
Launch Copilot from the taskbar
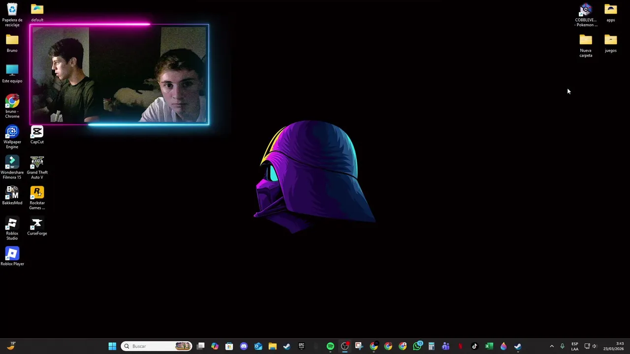[x=215, y=346]
